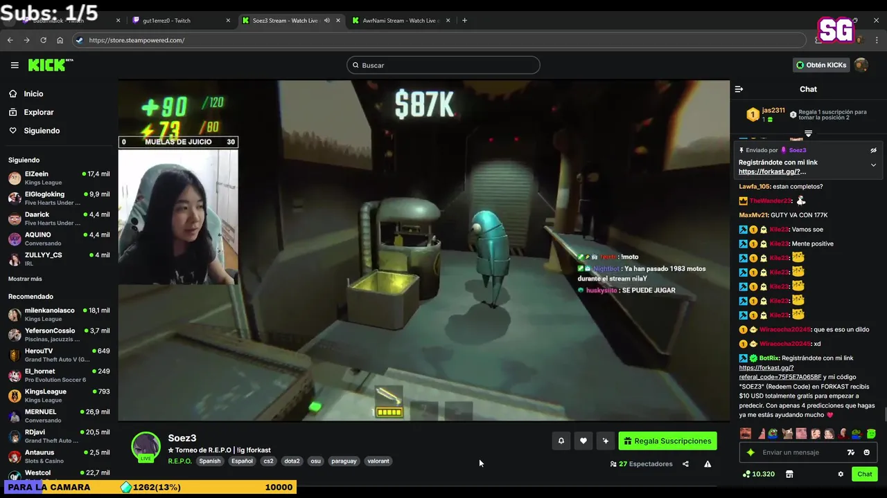Select the Soez3 Stream browser tab
The height and width of the screenshot is (498, 887).
pos(286,21)
